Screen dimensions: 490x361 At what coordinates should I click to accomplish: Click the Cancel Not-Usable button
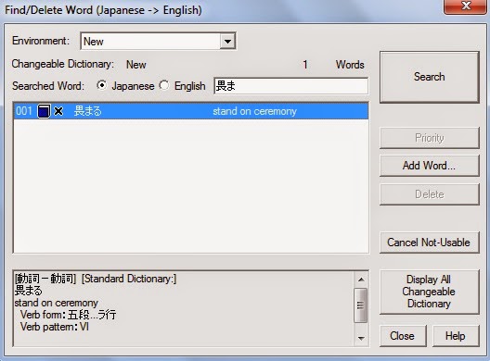tap(430, 243)
